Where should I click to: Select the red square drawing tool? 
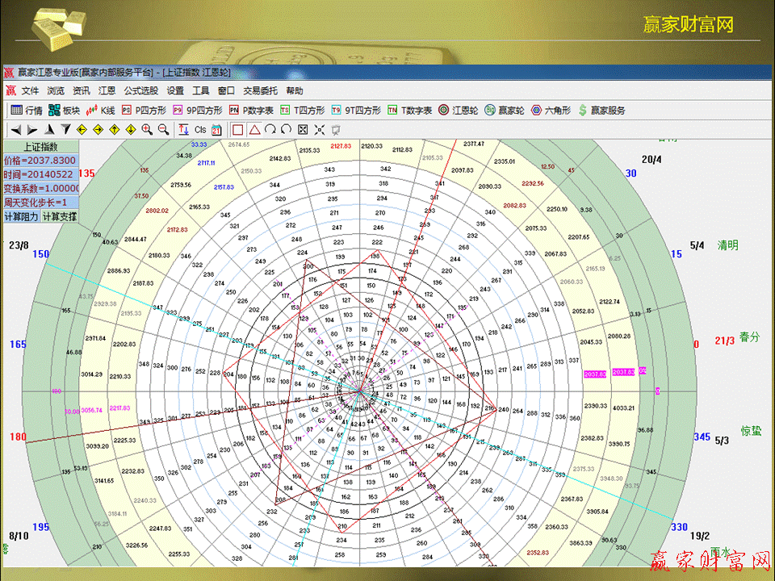click(x=237, y=130)
